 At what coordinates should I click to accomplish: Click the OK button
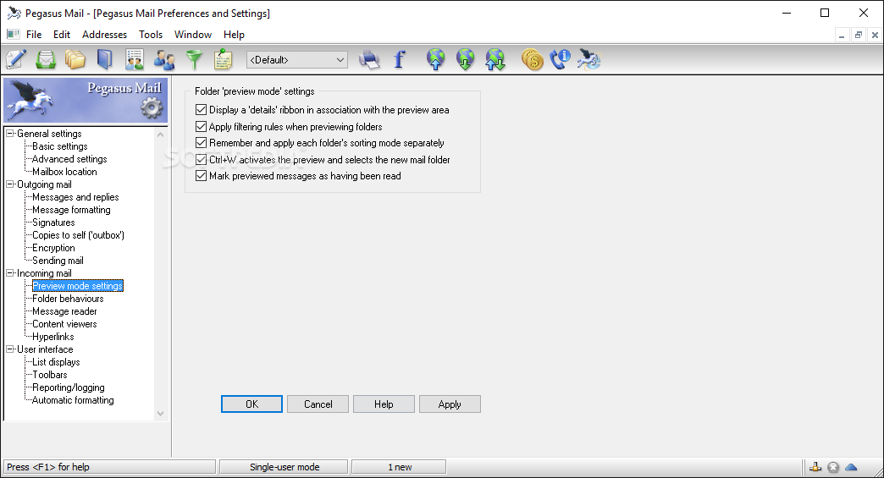pos(251,404)
